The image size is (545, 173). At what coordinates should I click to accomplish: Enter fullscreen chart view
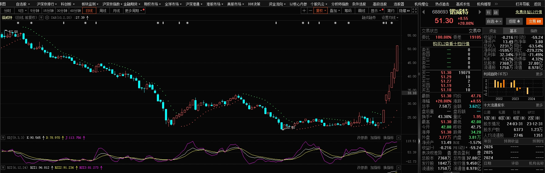click(x=414, y=11)
